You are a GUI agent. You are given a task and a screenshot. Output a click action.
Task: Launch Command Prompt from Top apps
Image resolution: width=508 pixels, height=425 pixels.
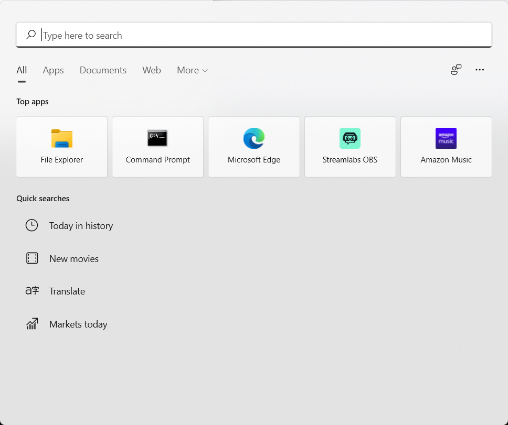tap(158, 147)
